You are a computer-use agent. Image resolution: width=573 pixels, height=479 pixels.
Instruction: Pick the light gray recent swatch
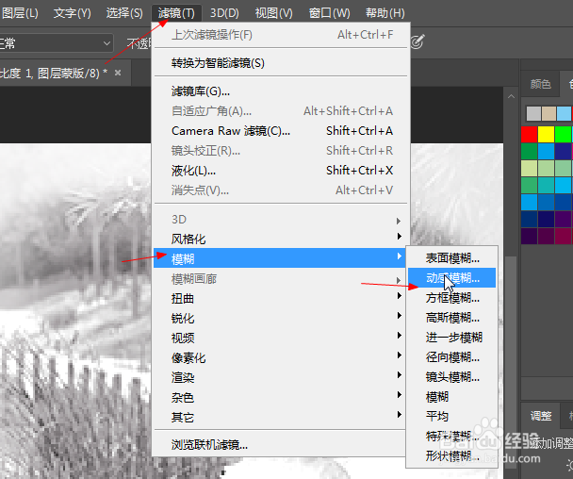pyautogui.click(x=533, y=114)
